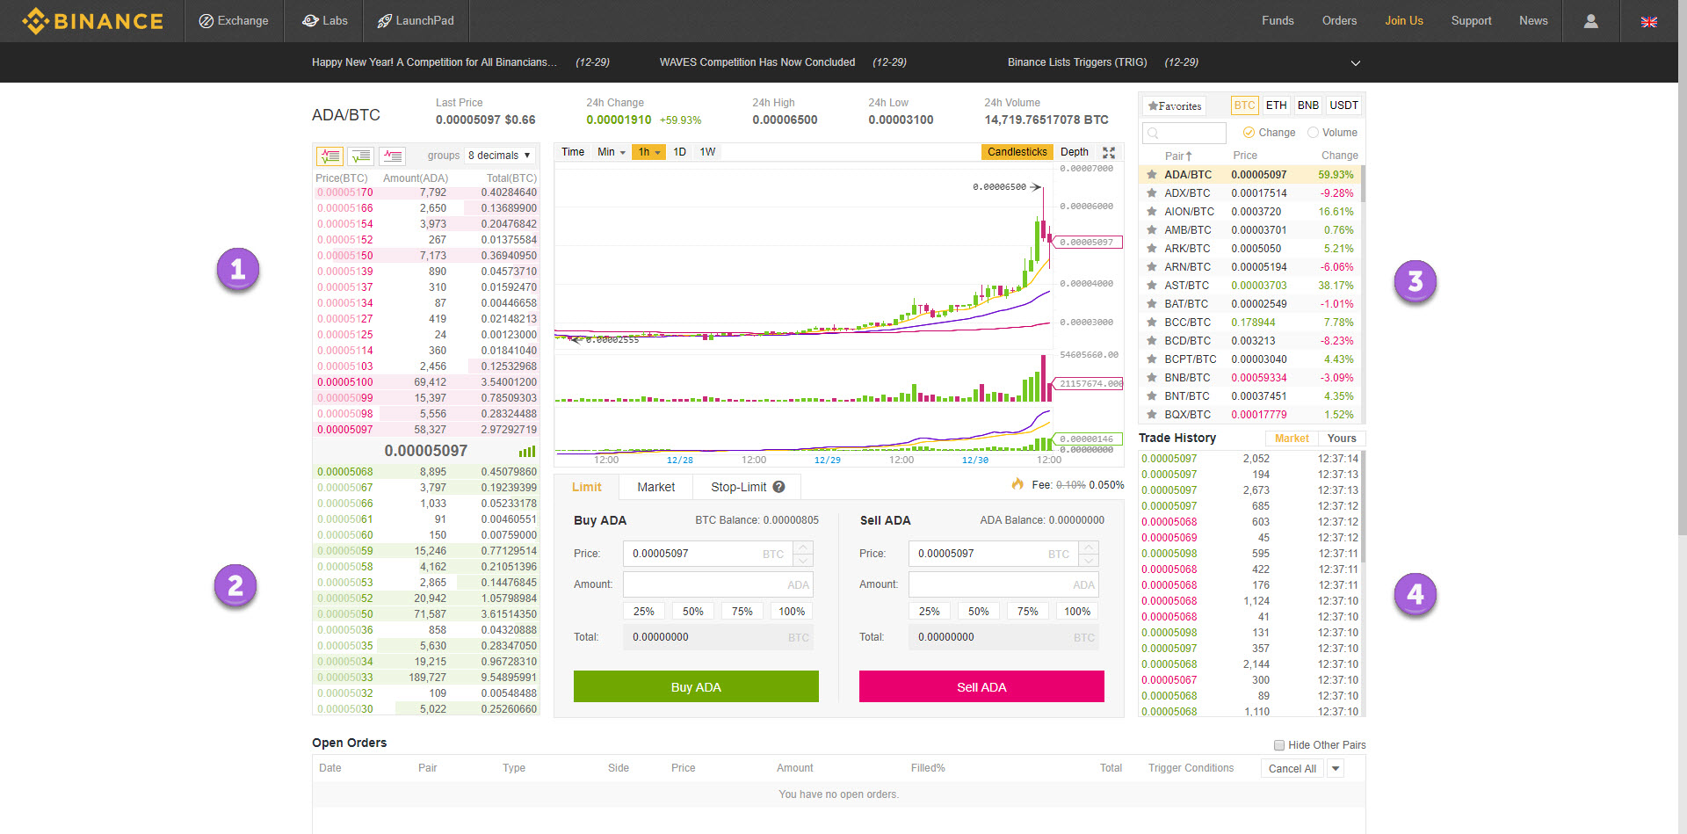Switch to the ETH market tab
1687x834 pixels.
tap(1276, 105)
